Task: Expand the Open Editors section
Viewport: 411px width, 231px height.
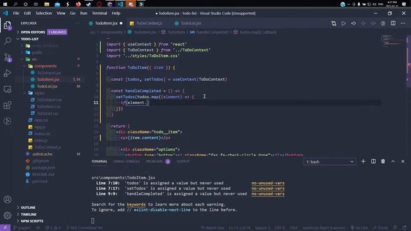Action: click(x=33, y=32)
